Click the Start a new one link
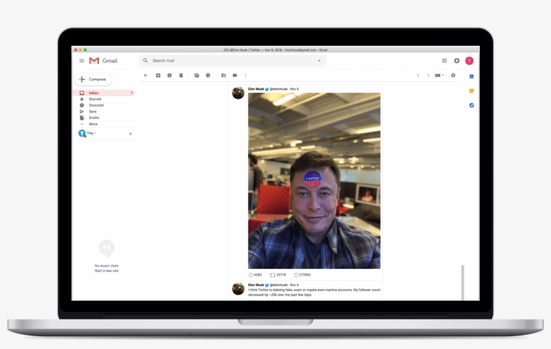This screenshot has height=349, width=551. point(106,271)
